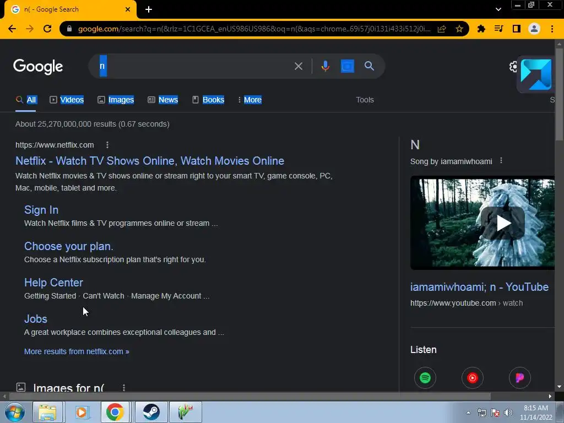Open the Chrome profile avatar
This screenshot has width=564, height=423.
pos(534,29)
